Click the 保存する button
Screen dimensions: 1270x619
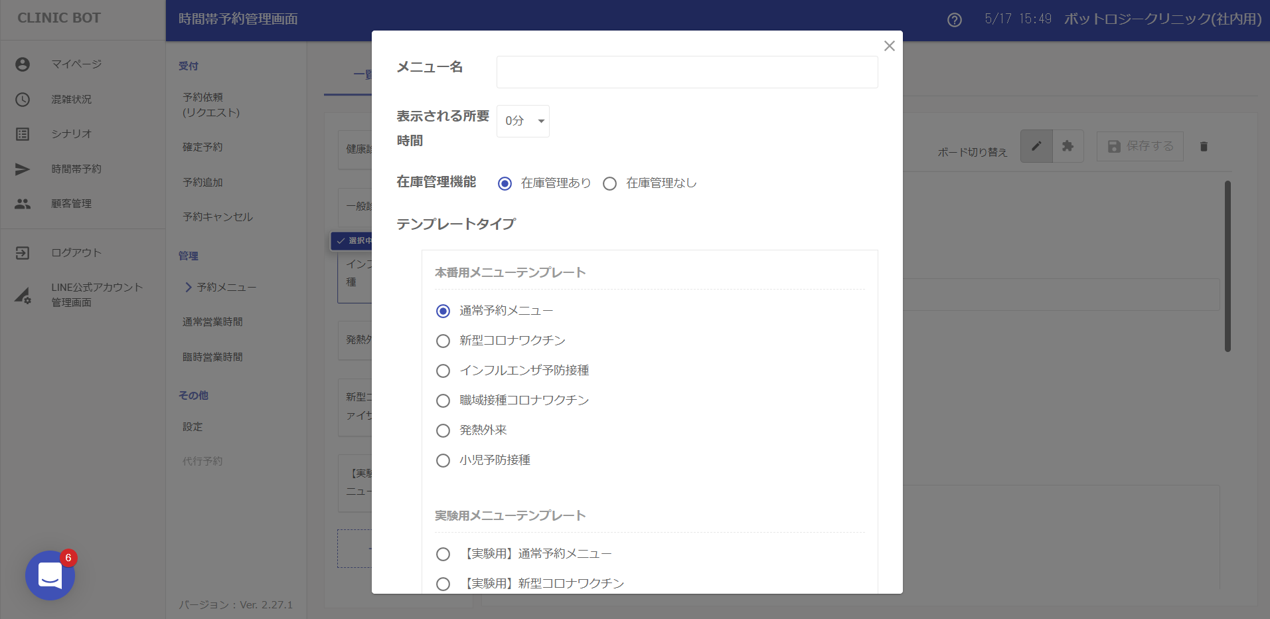click(1140, 146)
